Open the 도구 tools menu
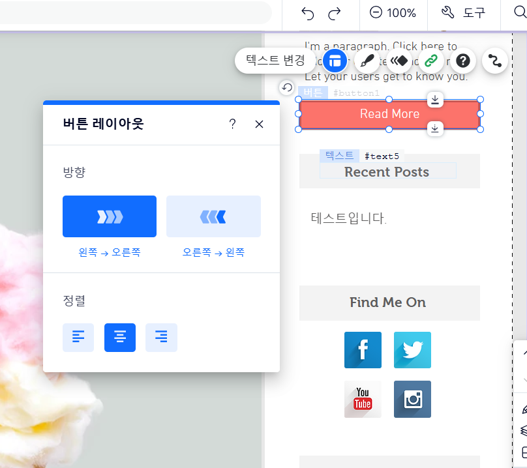Screen dimensions: 527x468 click(463, 13)
